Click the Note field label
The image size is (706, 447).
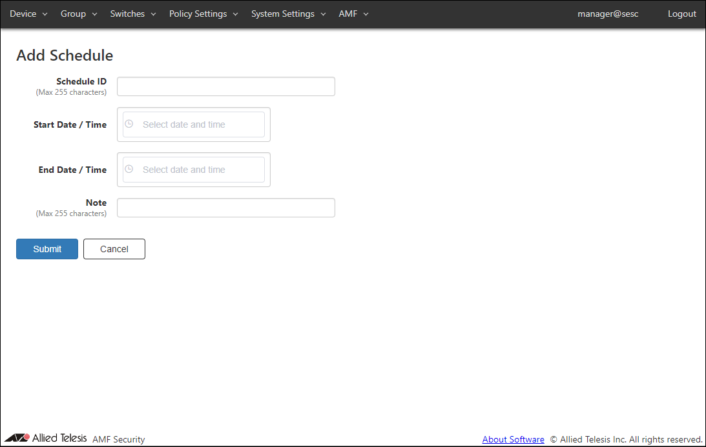96,203
